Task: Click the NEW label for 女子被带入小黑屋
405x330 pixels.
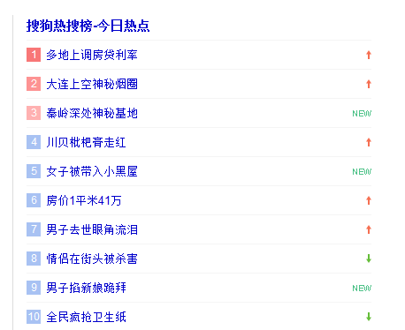Action: pyautogui.click(x=362, y=172)
